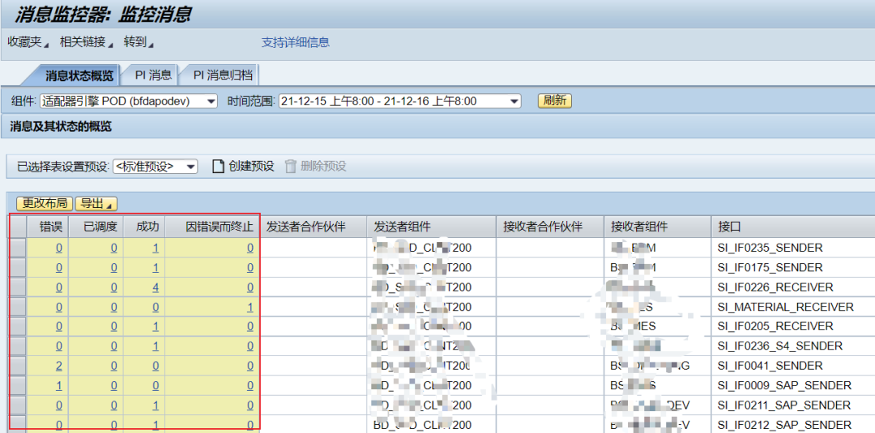Open success count 1 for SI_IF0236_S4_SENDER
This screenshot has width=875, height=433.
click(x=156, y=346)
